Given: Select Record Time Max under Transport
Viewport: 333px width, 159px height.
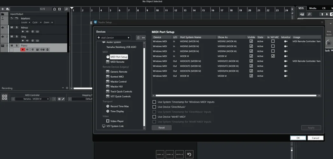Looking at the screenshot, I should (120, 107).
